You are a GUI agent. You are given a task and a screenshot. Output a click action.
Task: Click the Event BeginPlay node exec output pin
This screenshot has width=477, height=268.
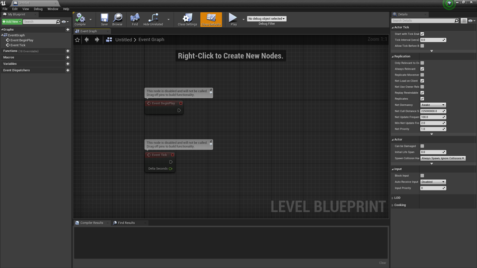[x=179, y=110]
